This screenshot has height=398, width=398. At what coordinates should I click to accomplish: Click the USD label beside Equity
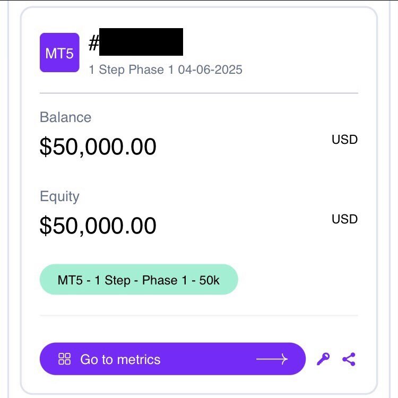point(344,219)
